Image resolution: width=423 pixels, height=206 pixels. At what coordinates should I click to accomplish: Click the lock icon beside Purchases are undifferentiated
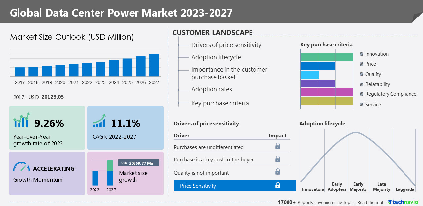coord(278,146)
